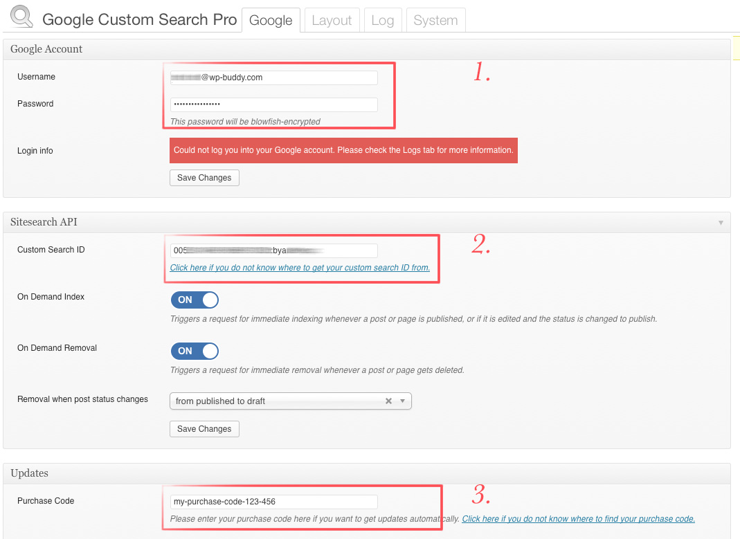Image resolution: width=740 pixels, height=539 pixels.
Task: Click the Purchase Code input field
Action: (x=273, y=502)
